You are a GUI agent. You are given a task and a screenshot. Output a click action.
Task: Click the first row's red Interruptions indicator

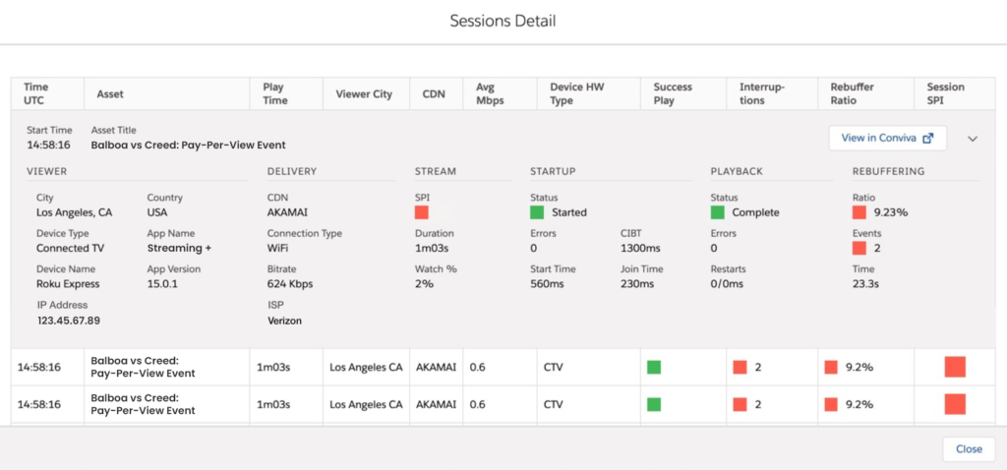coord(740,368)
